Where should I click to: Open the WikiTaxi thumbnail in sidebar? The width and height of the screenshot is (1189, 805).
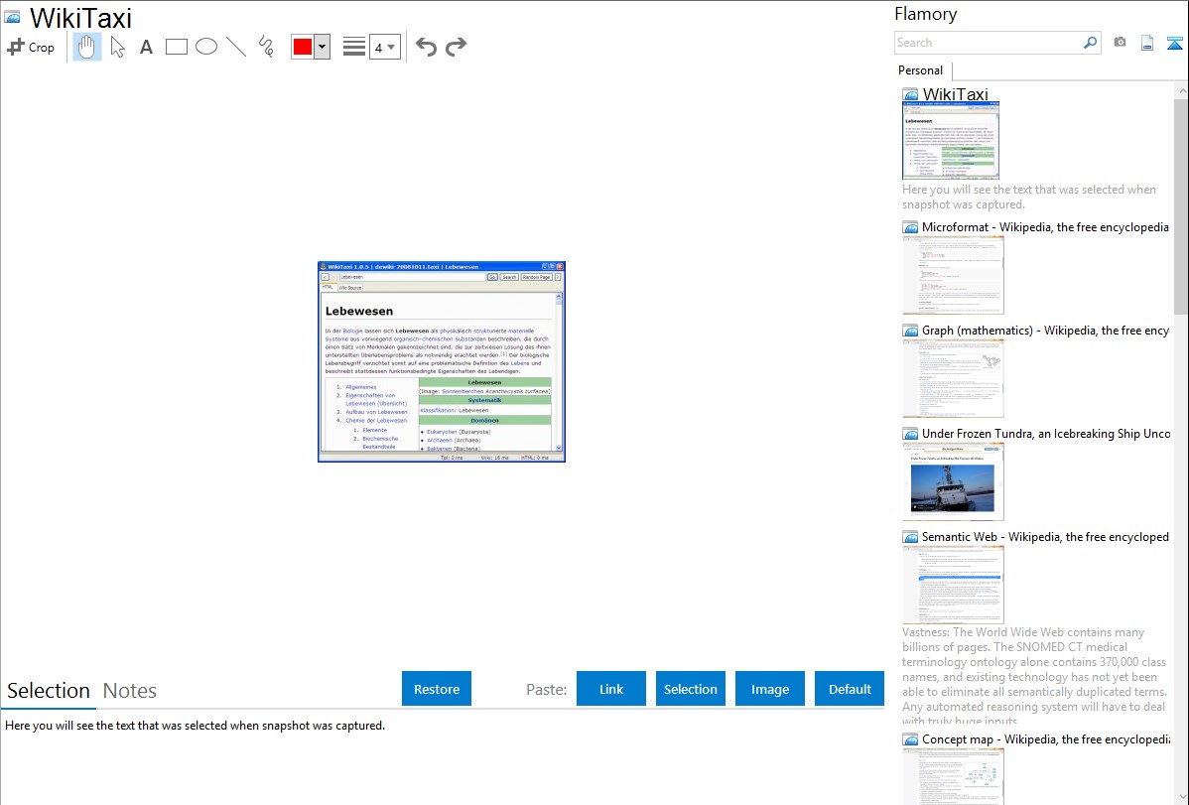coord(951,140)
